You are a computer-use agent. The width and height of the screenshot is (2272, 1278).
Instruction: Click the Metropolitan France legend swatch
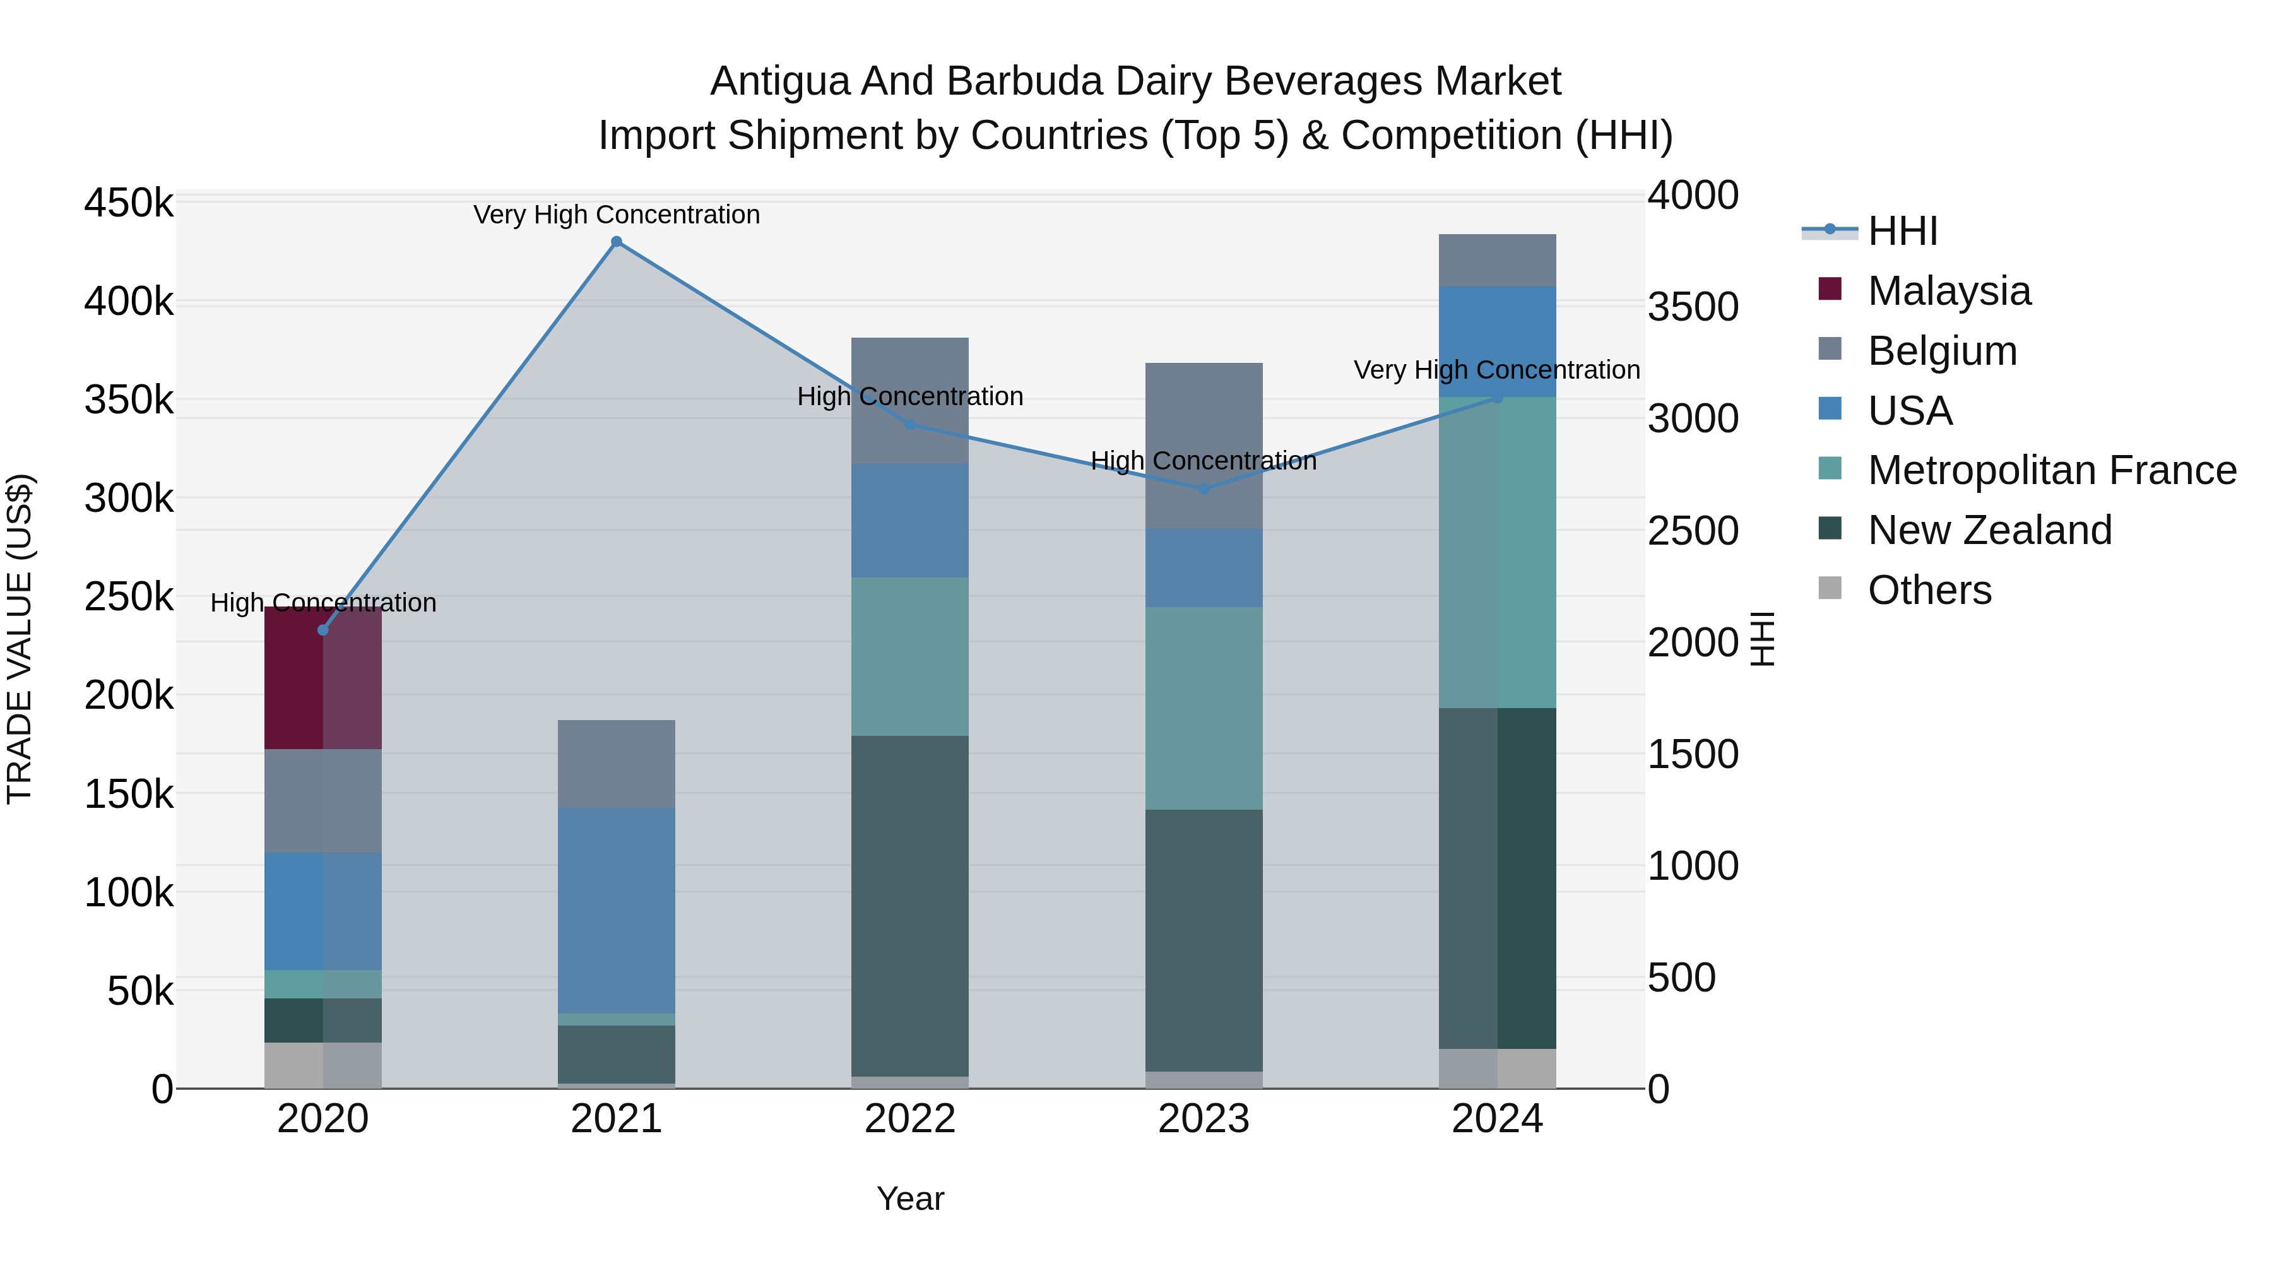(x=1830, y=468)
